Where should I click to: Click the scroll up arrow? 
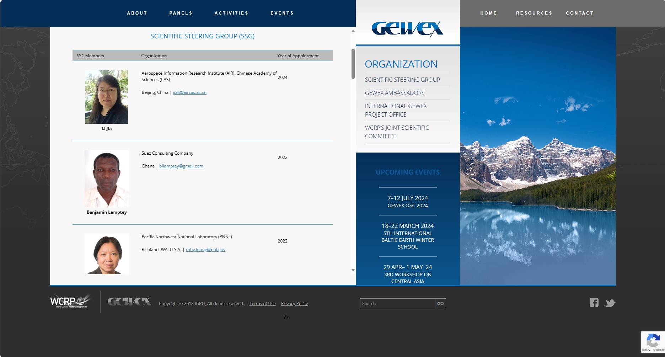353,31
